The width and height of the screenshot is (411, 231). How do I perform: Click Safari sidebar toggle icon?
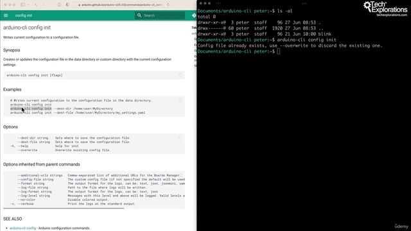coord(23,4)
